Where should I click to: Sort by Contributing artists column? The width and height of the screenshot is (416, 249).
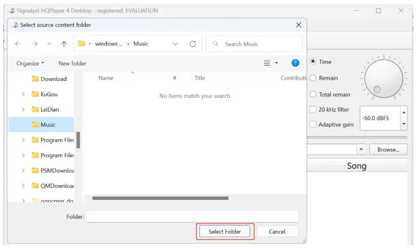(x=293, y=78)
